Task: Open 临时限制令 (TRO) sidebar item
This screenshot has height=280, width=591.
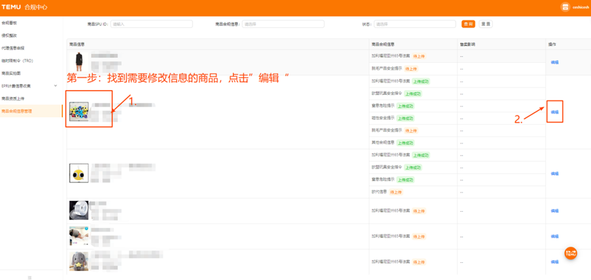Action: click(x=17, y=61)
